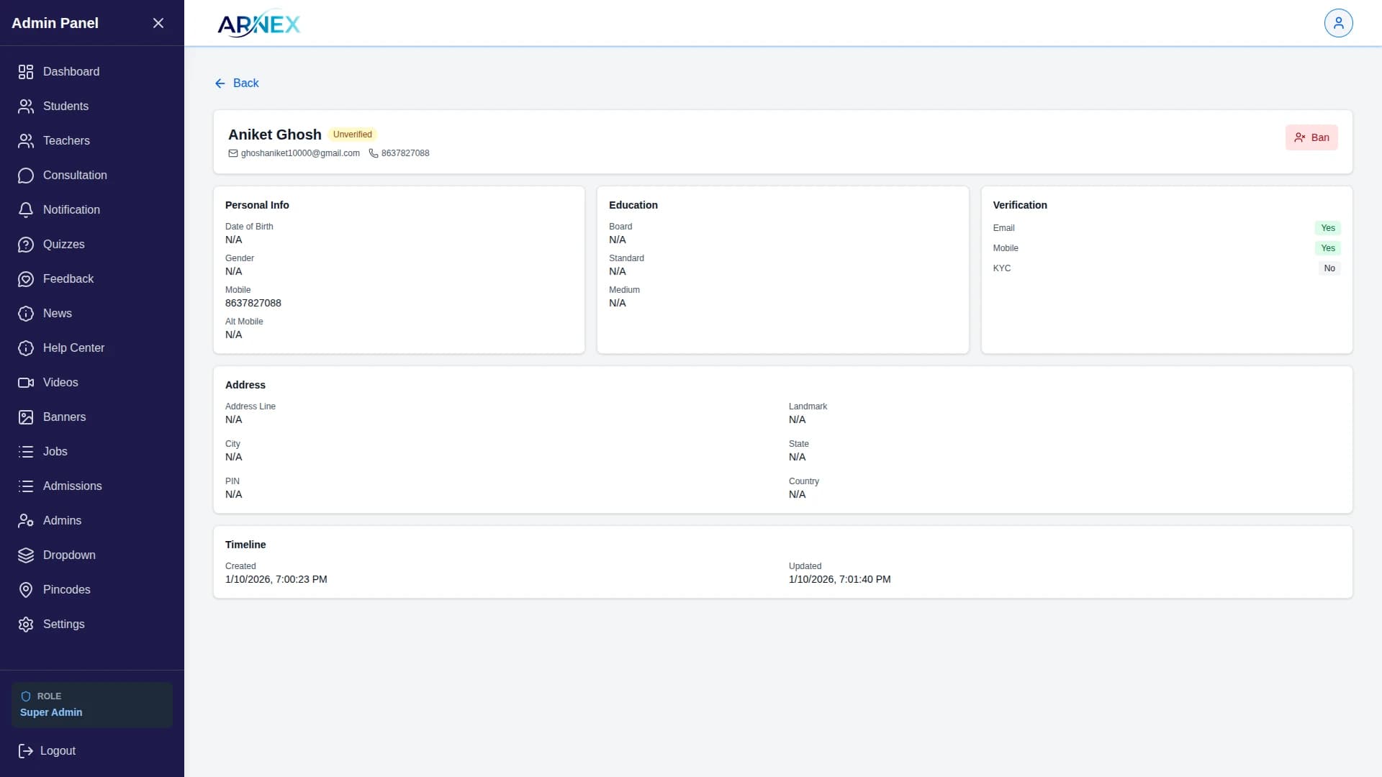Go back using the Back link
The height and width of the screenshot is (777, 1382).
[x=237, y=83]
